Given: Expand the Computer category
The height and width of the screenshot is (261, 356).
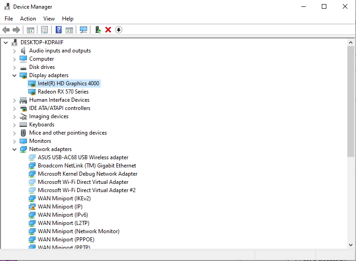Looking at the screenshot, I should pyautogui.click(x=14, y=59).
